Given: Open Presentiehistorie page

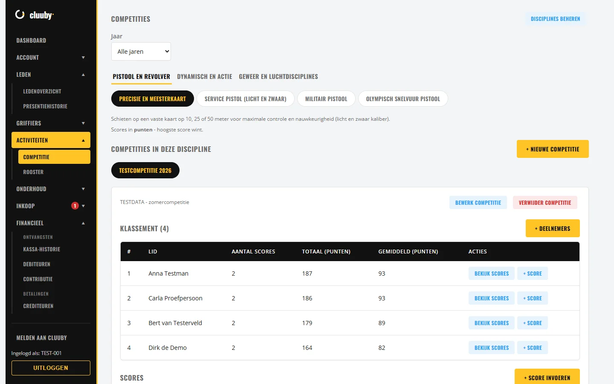Looking at the screenshot, I should tap(54, 106).
